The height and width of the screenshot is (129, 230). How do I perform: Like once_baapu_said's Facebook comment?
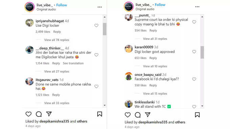(x=194, y=79)
